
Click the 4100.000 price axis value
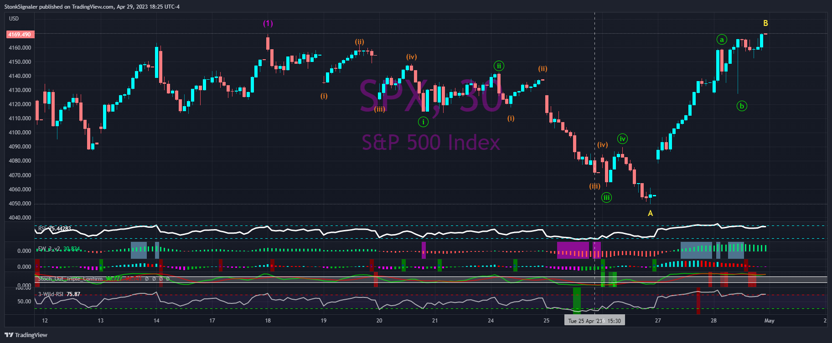(x=20, y=133)
